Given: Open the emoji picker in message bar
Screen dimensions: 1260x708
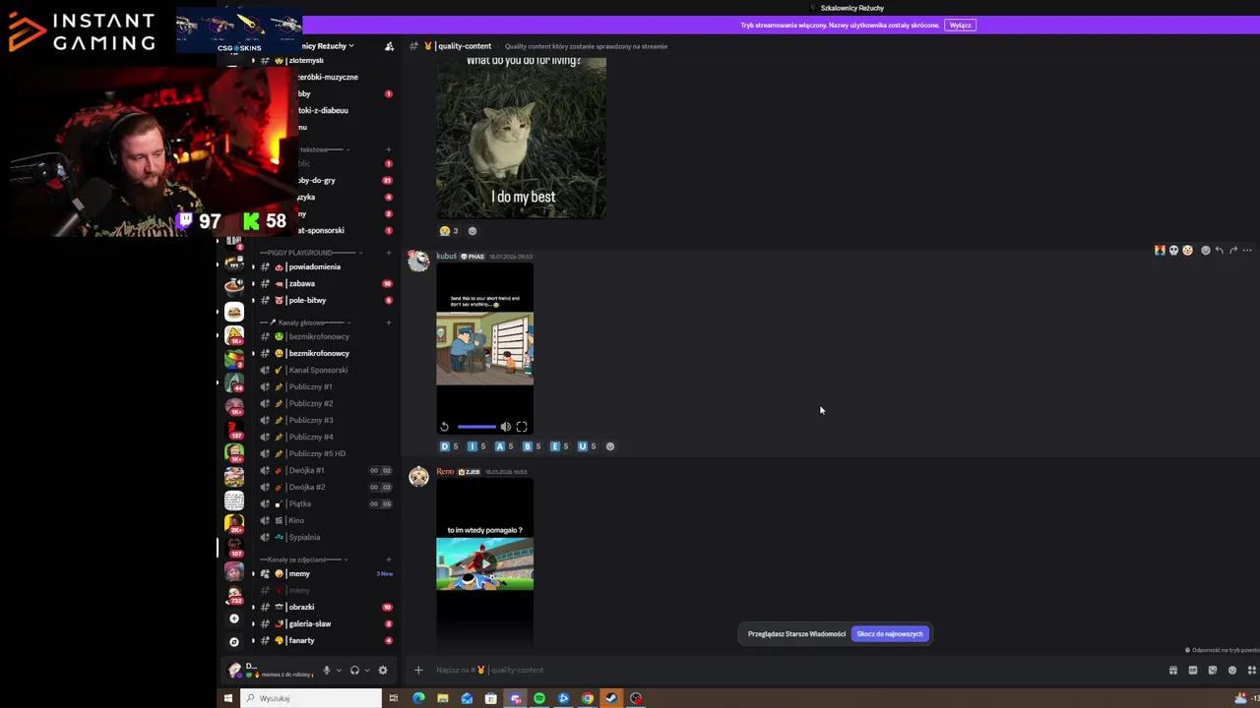Looking at the screenshot, I should (x=1232, y=670).
